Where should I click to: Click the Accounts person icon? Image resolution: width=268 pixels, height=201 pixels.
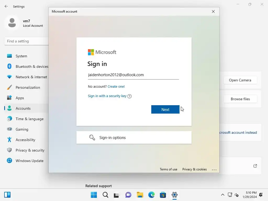(9, 108)
